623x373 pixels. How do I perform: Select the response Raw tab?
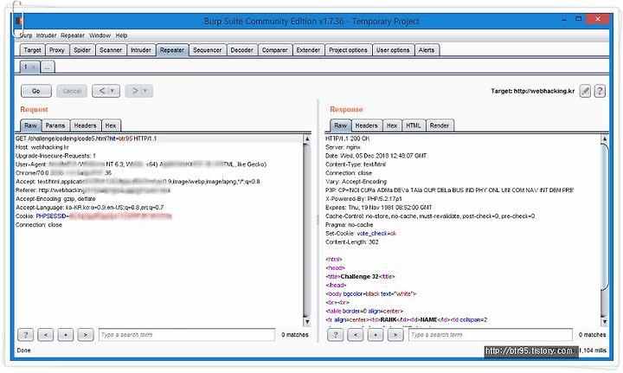(341, 125)
